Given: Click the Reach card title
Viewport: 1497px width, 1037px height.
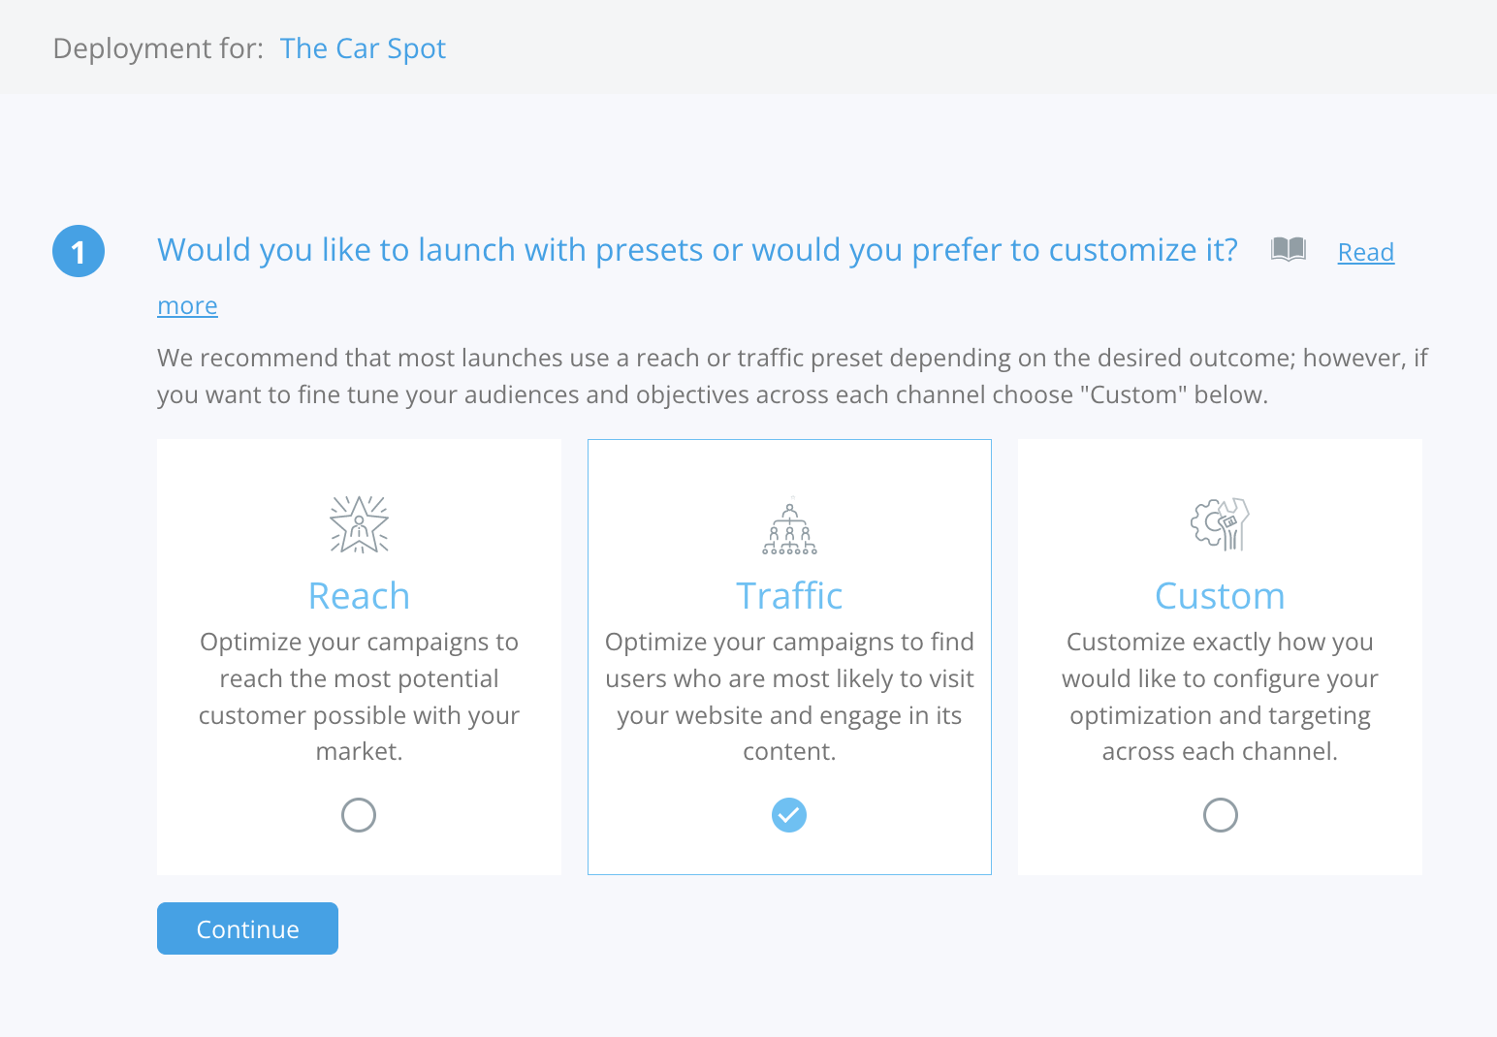Looking at the screenshot, I should click(359, 596).
